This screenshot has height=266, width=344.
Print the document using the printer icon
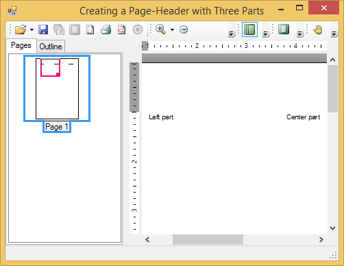coord(106,29)
